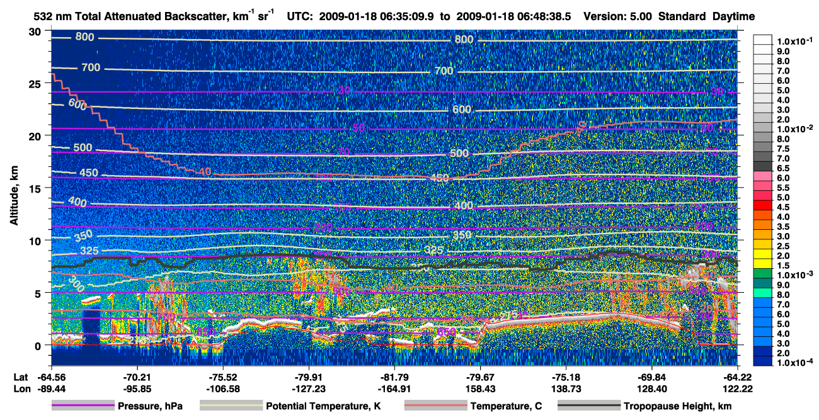
Task: Click the longitude value '122.22'
Action: point(737,389)
